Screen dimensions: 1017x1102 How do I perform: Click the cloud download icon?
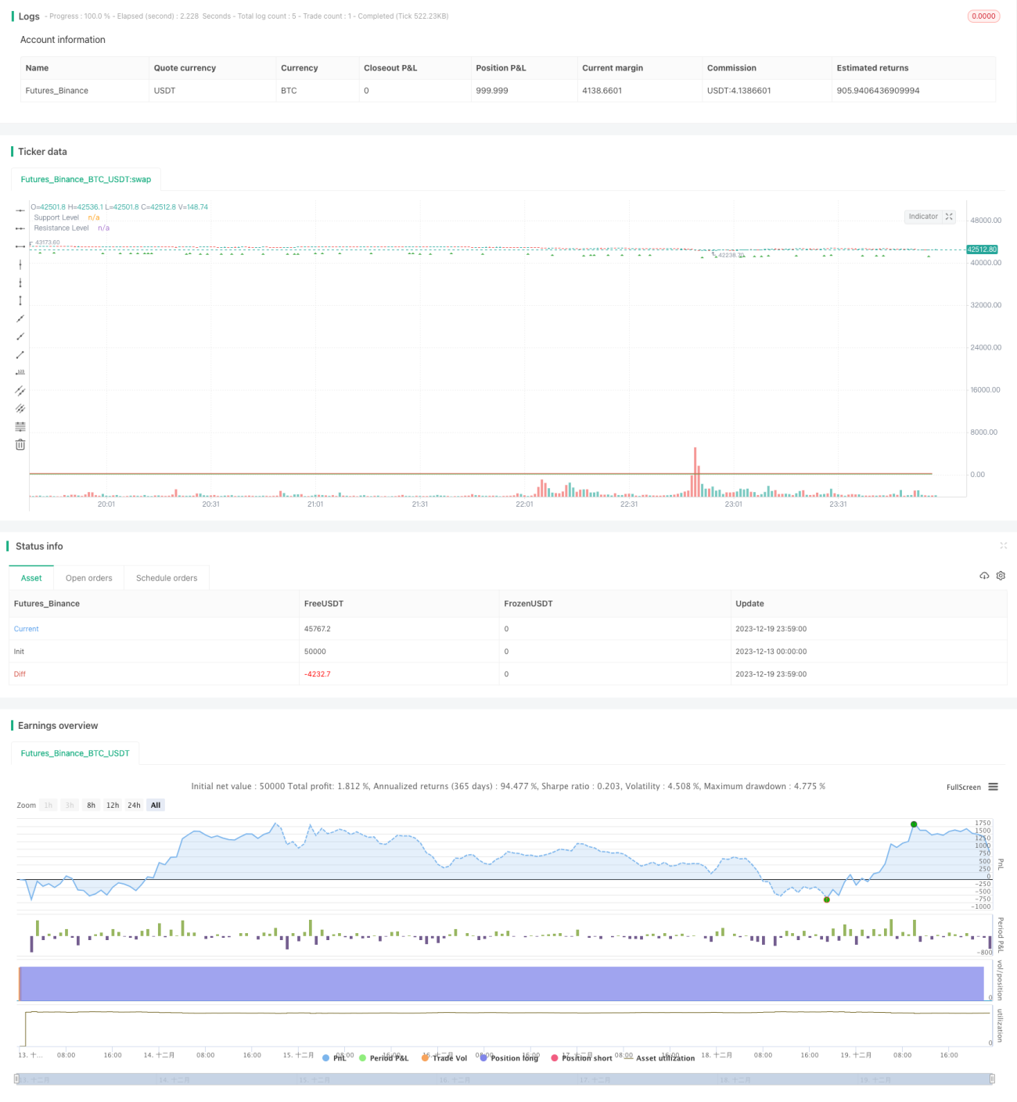tap(984, 576)
